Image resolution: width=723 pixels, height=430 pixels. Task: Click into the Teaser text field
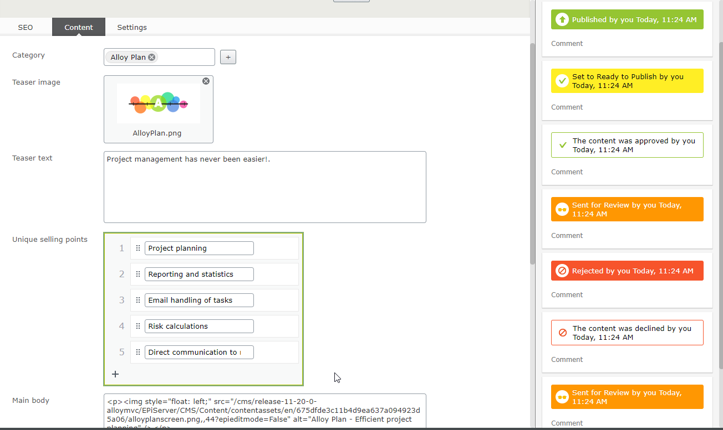(x=264, y=187)
